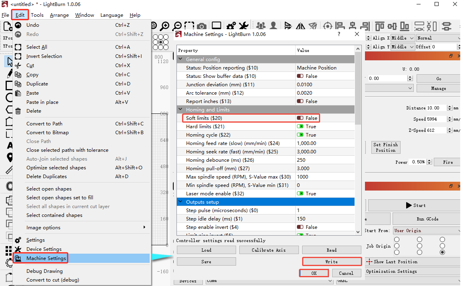This screenshot has width=461, height=286.
Task: Open the Edit menu
Action: point(20,15)
